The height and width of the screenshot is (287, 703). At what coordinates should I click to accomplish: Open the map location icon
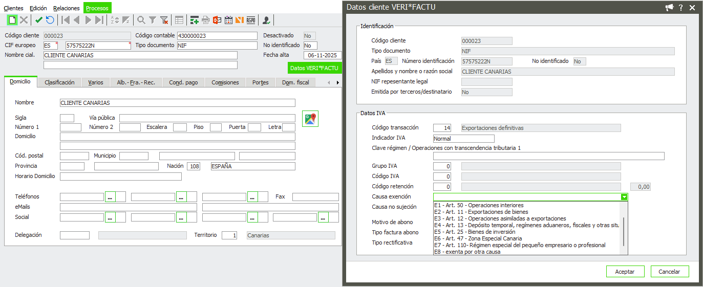click(x=310, y=119)
